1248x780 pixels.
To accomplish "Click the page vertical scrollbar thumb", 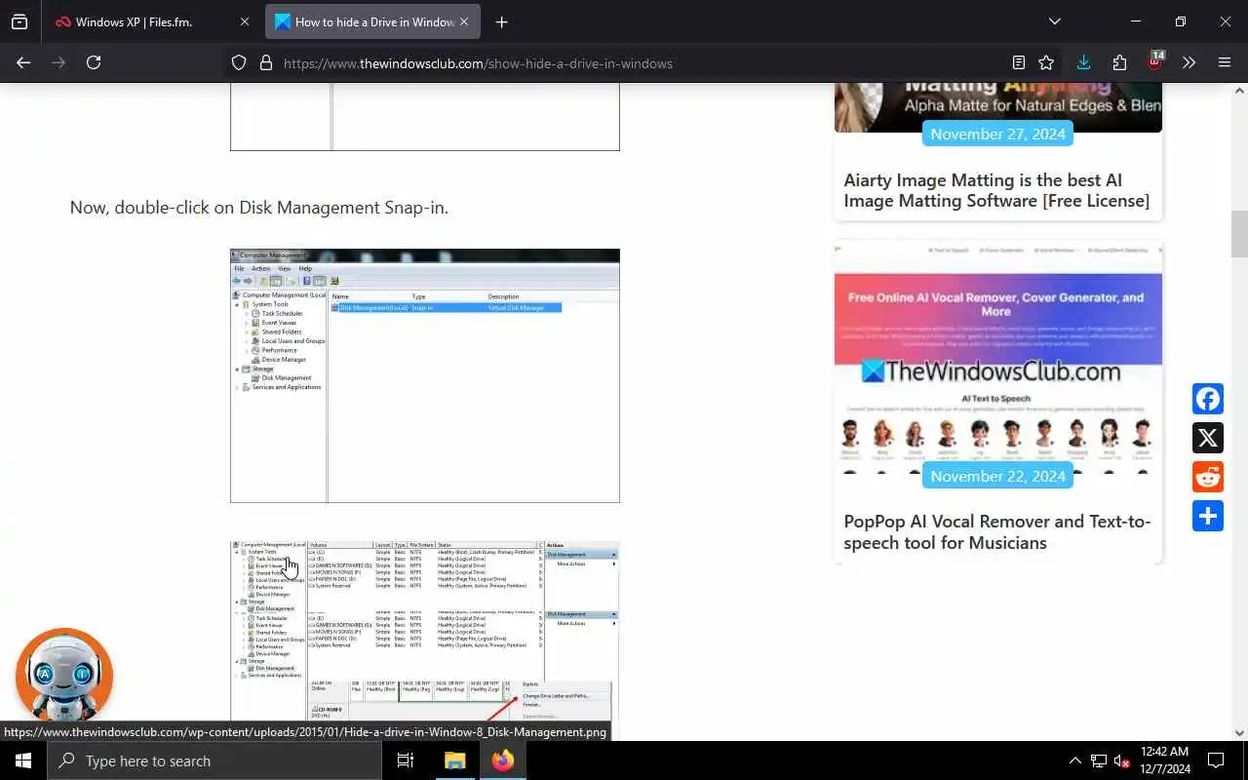I will pyautogui.click(x=1239, y=234).
